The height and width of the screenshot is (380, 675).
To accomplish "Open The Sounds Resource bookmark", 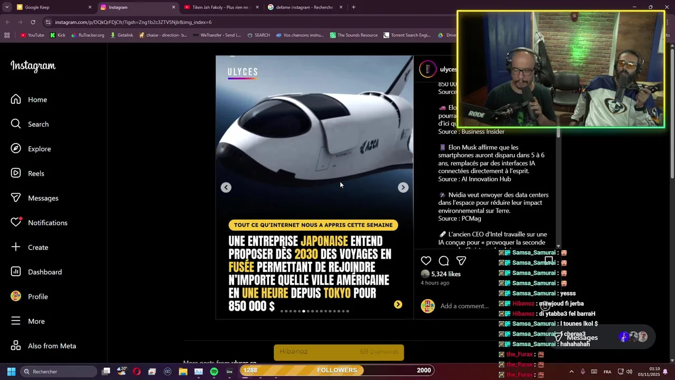I will [354, 35].
